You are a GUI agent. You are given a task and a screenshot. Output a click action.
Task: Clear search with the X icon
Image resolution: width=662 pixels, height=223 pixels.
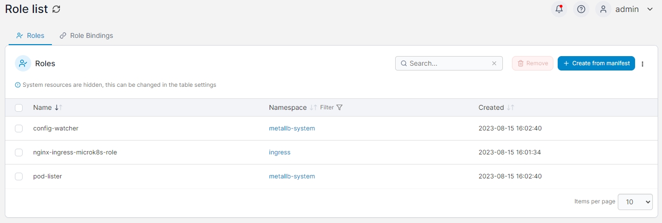click(x=494, y=63)
